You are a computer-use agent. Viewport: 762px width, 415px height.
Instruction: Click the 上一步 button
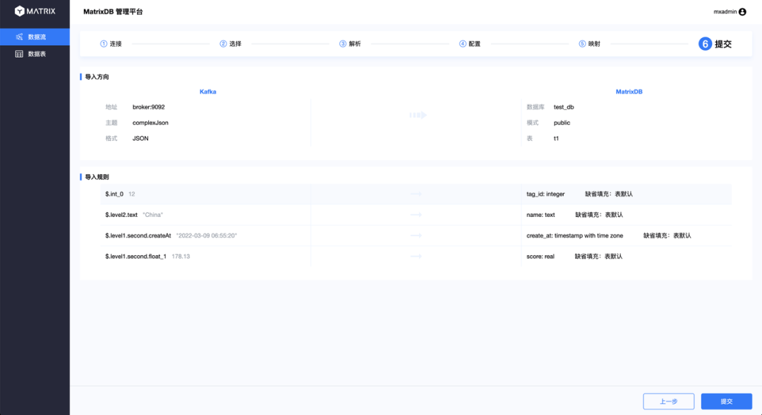pos(668,402)
